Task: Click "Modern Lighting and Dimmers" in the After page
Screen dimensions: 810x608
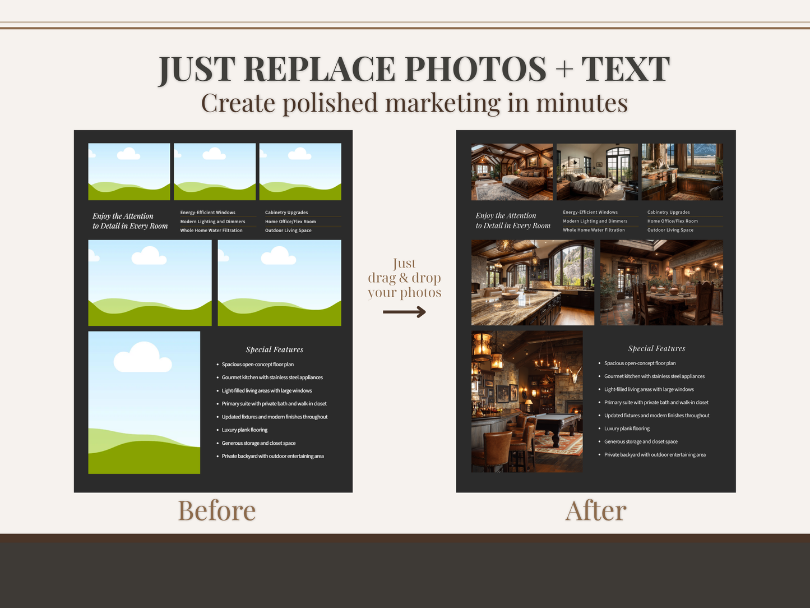Action: [595, 221]
